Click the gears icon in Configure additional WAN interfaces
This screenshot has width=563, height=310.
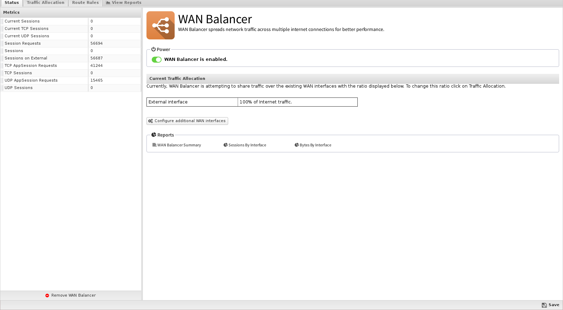pos(151,121)
